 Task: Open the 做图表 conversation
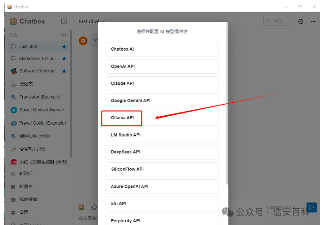coord(39,84)
